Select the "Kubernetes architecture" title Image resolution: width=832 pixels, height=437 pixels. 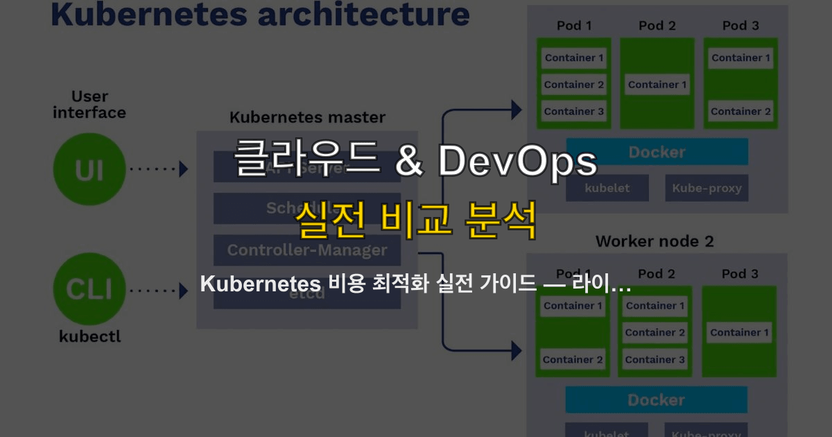point(260,14)
